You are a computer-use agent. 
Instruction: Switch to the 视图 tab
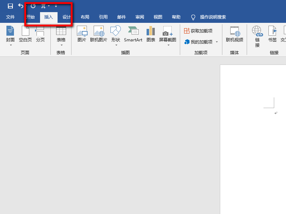[x=158, y=17]
